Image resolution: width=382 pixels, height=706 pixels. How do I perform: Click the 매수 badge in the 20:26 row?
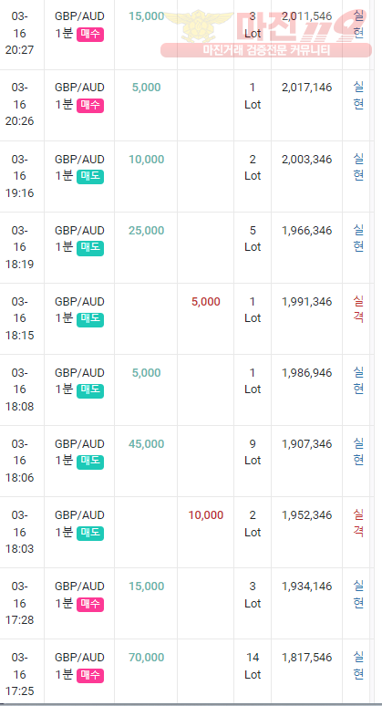90,106
